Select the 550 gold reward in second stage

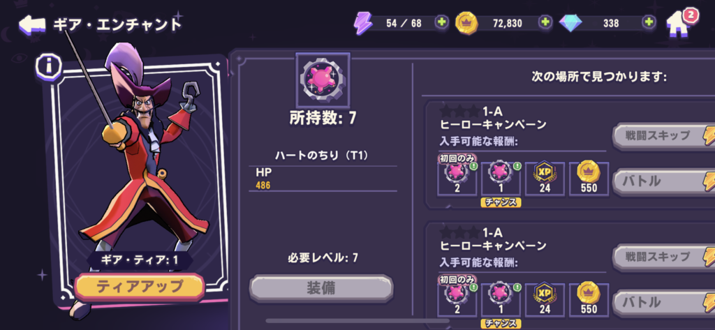pos(589,300)
